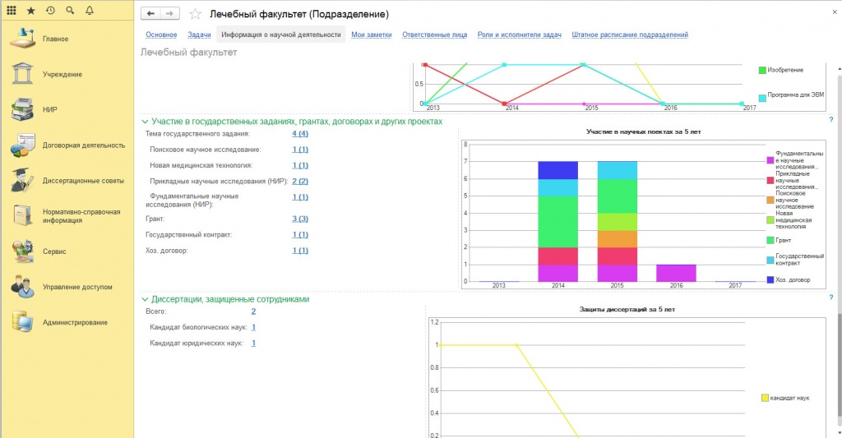Select Информация о научной деятельности tab

click(x=281, y=35)
